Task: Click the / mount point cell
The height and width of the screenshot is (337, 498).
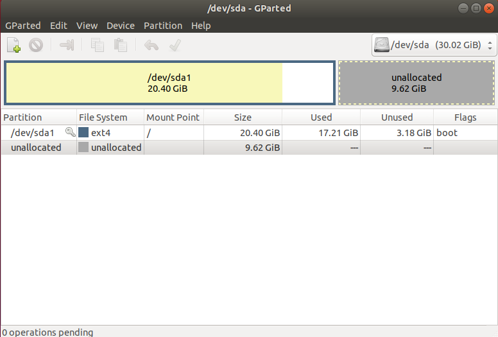Action: tap(174, 132)
